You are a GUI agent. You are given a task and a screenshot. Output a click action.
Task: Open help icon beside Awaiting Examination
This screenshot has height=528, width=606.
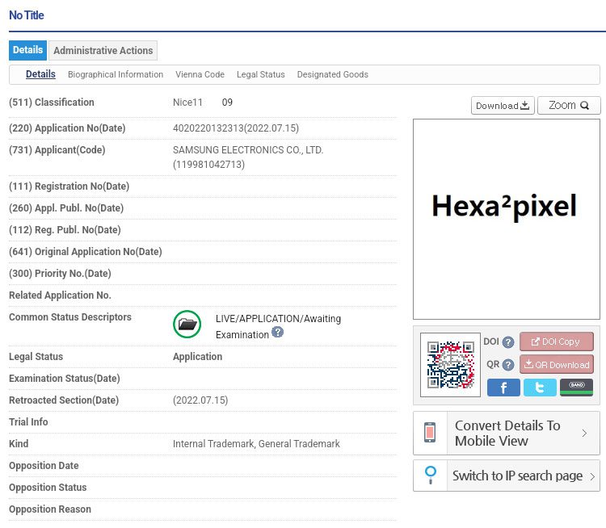tap(278, 332)
